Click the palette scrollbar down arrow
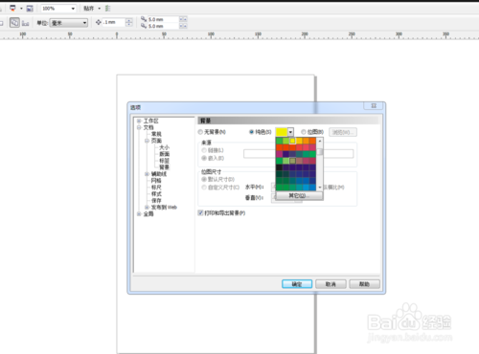 320,188
